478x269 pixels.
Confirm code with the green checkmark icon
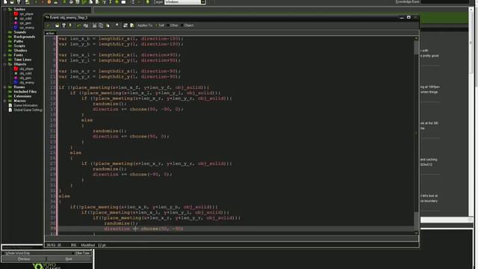click(48, 25)
